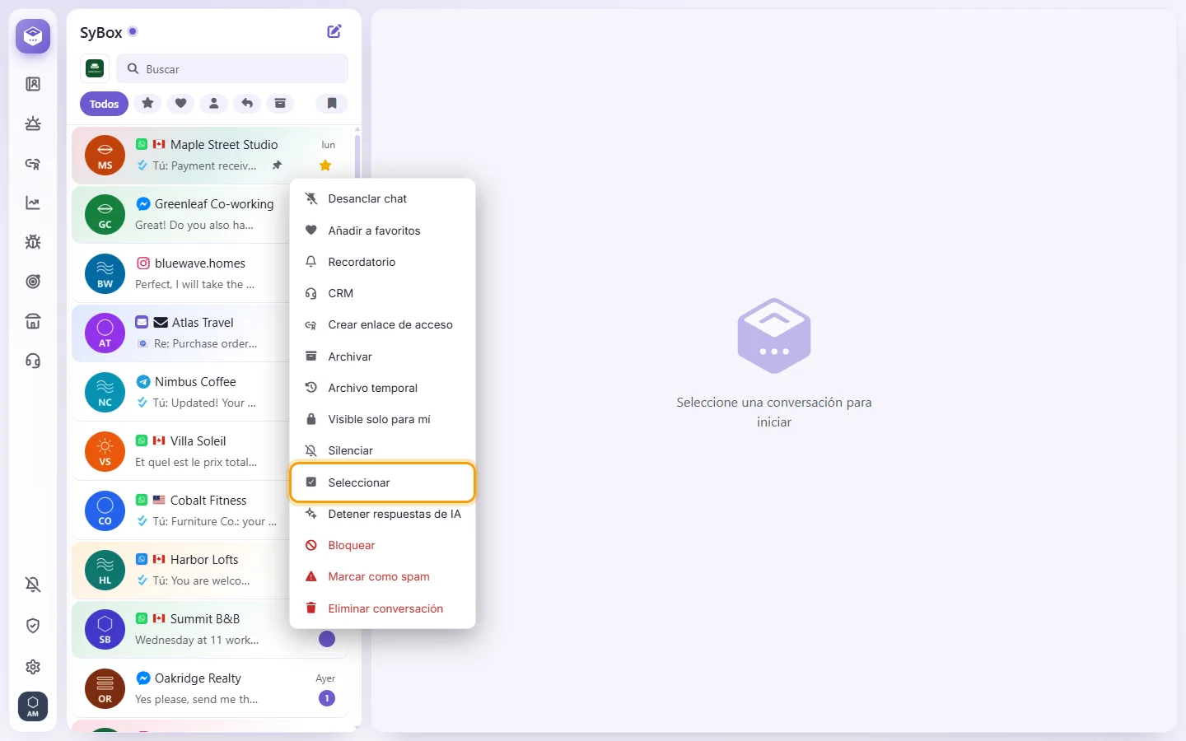Image resolution: width=1186 pixels, height=741 pixels.
Task: Select CRM in the context menu
Action: click(x=383, y=293)
